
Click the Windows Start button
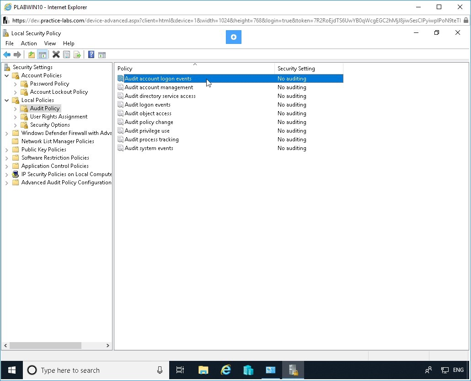12,370
